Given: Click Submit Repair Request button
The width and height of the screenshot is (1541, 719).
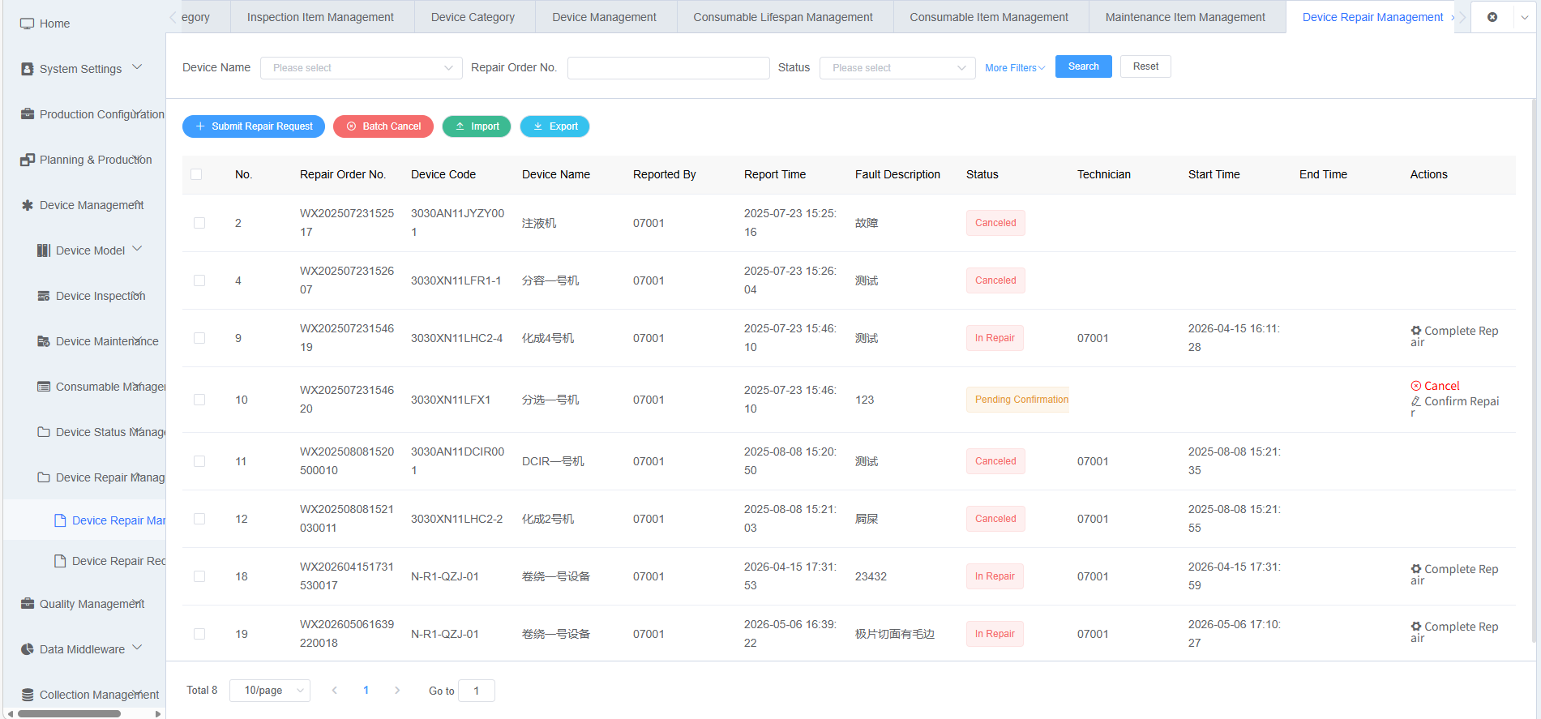Looking at the screenshot, I should (x=254, y=126).
